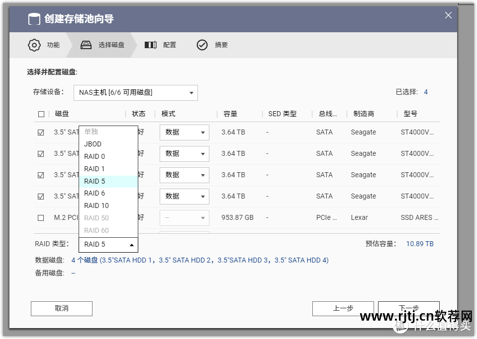The width and height of the screenshot is (477, 339).
Task: Click the gear icon for 功能 step
Action: point(34,45)
